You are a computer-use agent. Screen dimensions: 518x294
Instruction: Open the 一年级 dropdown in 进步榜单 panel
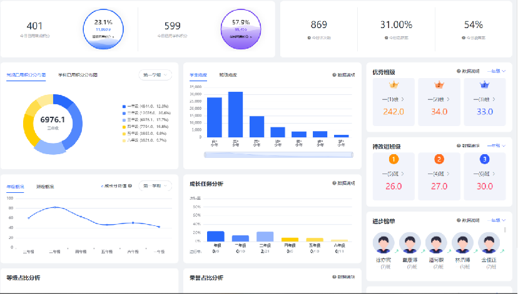click(x=496, y=220)
